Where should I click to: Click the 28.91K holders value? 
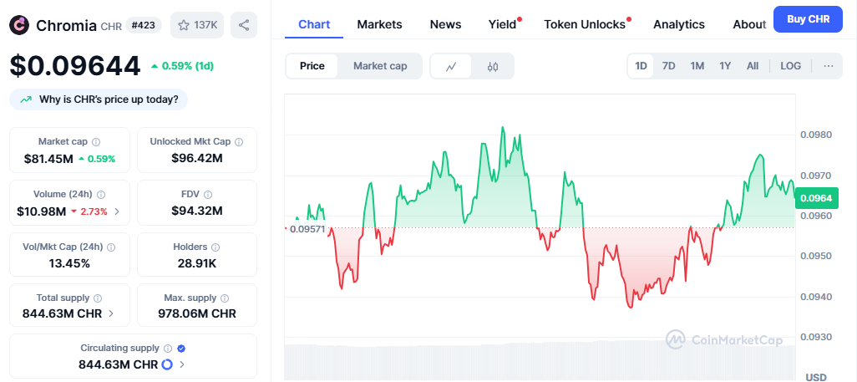197,264
